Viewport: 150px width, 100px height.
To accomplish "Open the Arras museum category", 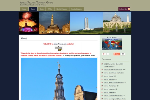I will tap(110, 89).
